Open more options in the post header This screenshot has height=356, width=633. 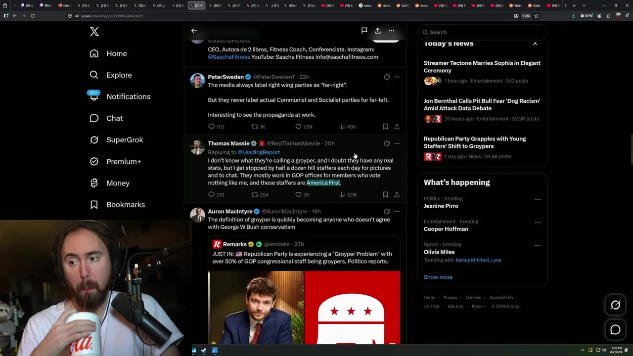pos(391,31)
